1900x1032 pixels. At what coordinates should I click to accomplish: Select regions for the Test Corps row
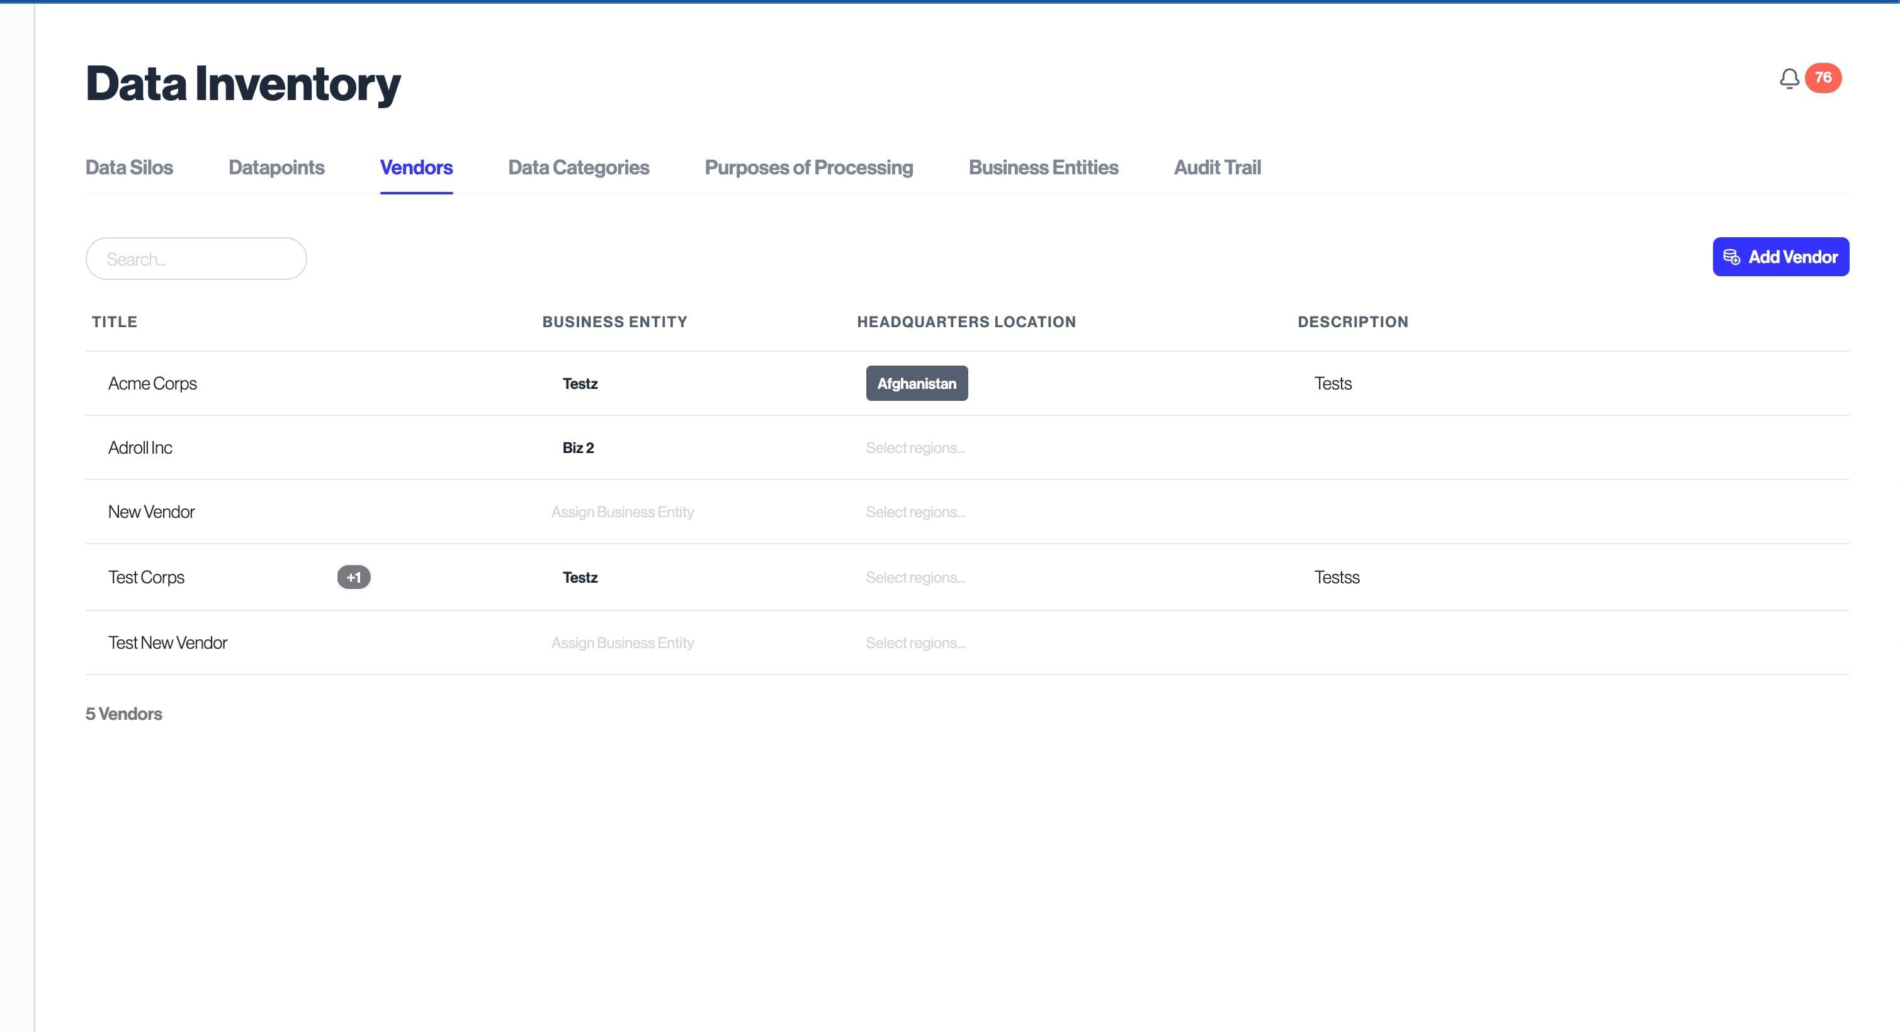(x=915, y=578)
